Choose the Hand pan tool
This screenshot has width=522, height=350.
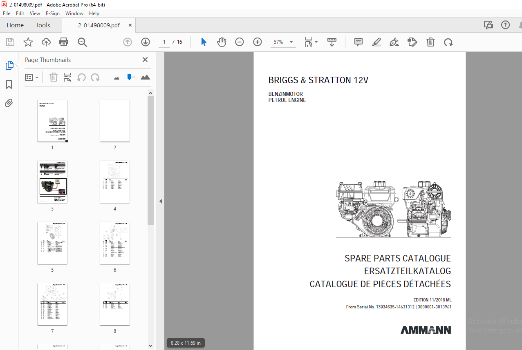222,42
